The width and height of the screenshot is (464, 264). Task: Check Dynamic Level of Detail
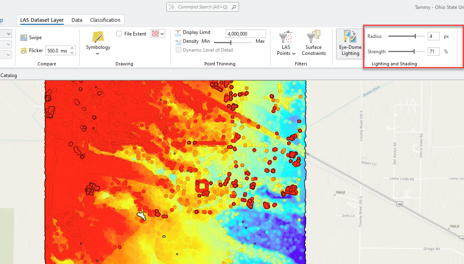pyautogui.click(x=178, y=50)
